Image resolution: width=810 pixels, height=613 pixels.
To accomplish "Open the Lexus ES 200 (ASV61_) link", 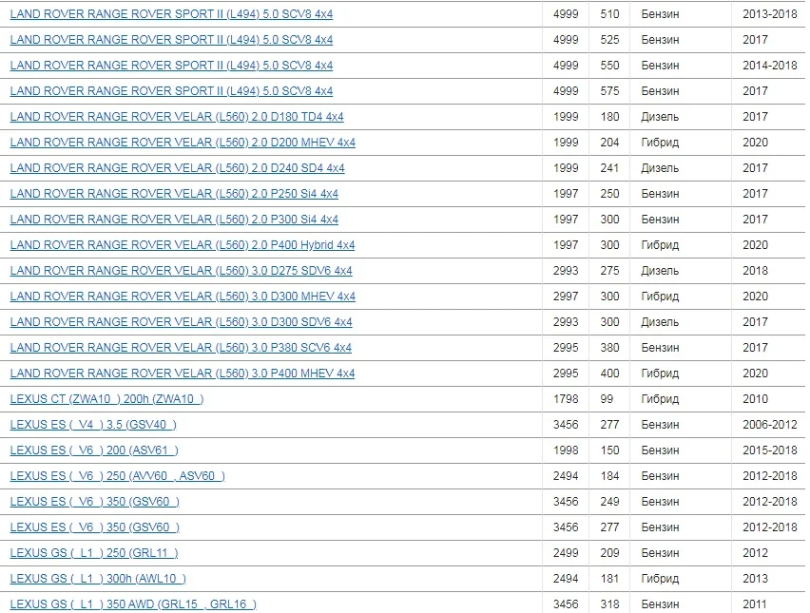I will (94, 450).
